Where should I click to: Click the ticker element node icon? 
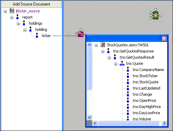37,35
